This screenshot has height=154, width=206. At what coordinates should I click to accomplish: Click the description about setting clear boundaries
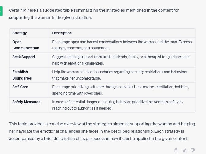pos(120,75)
